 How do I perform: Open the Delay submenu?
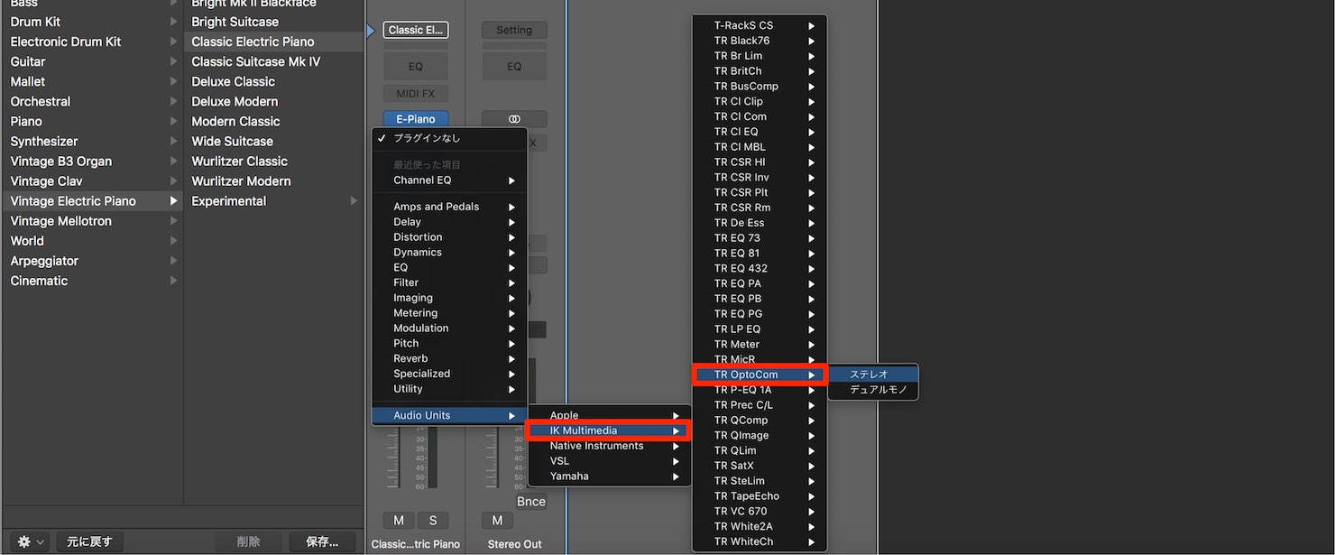click(x=449, y=222)
